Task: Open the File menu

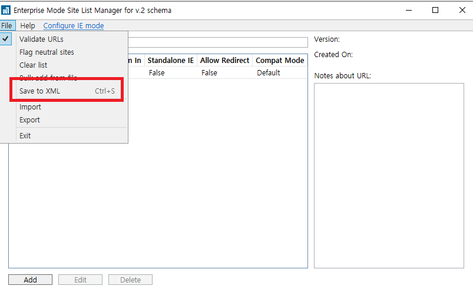Action: 7,26
